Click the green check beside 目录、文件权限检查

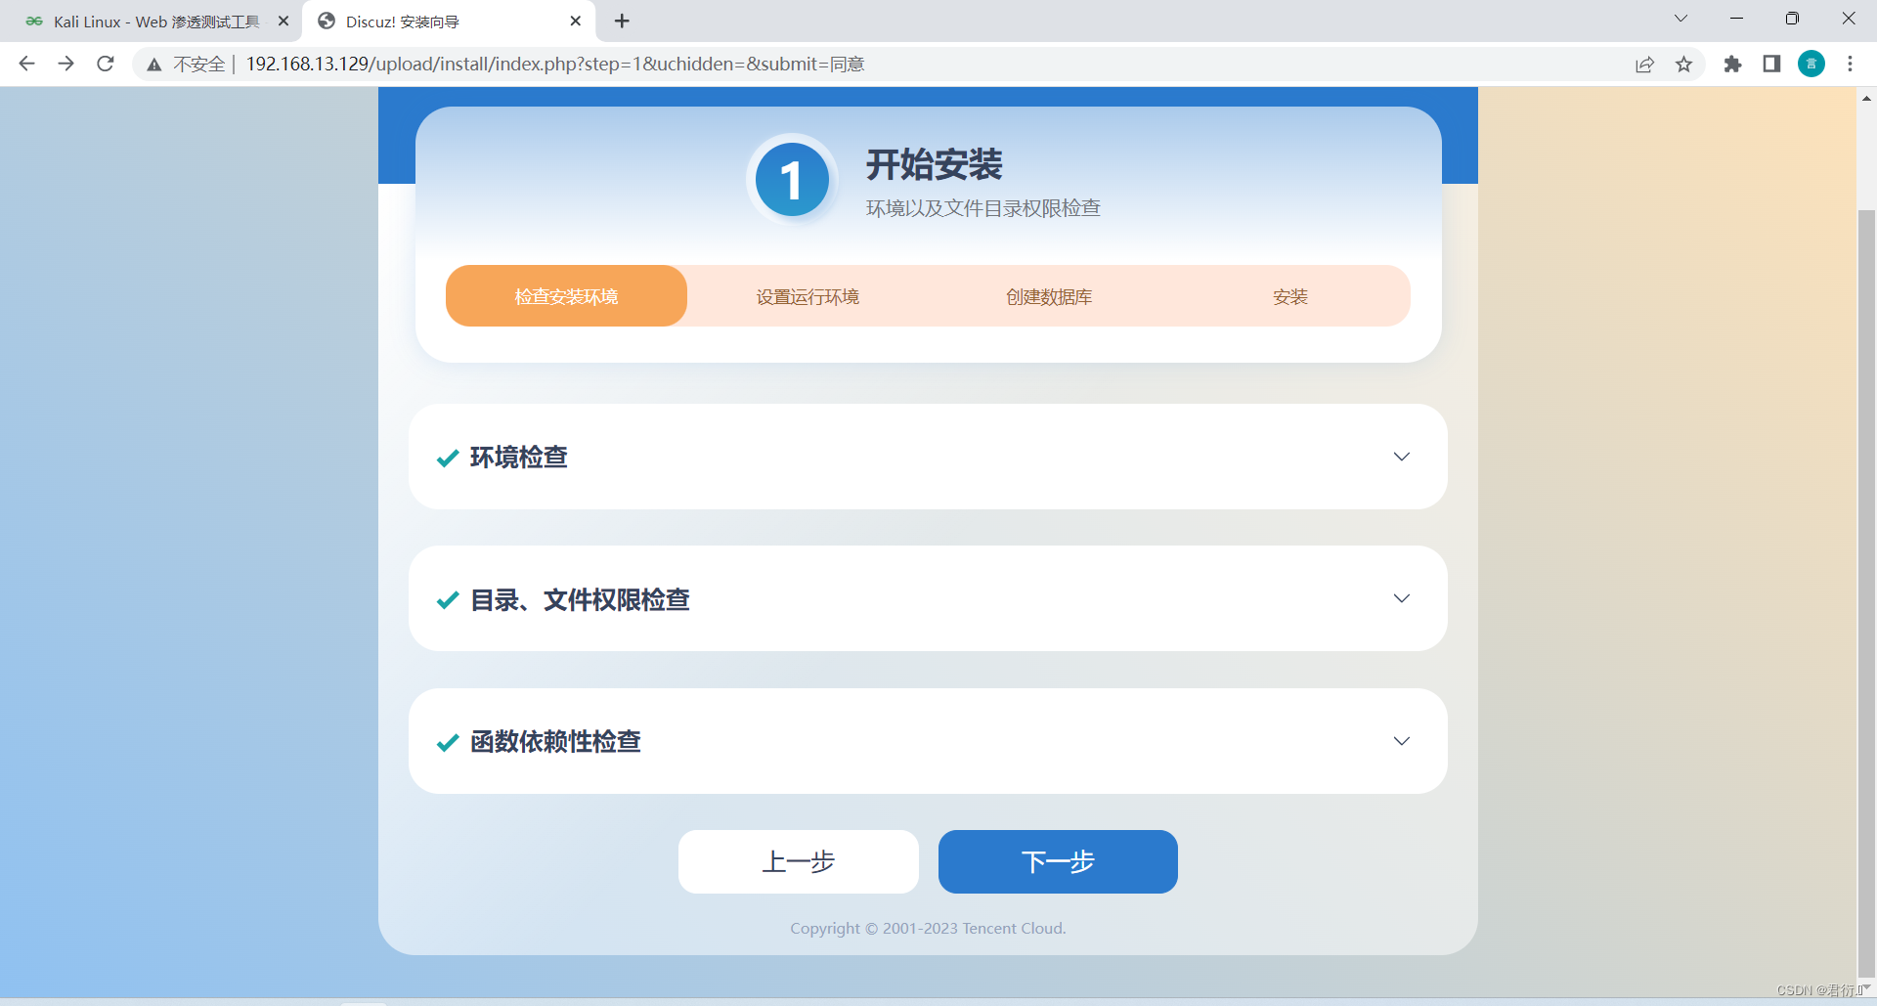(x=448, y=600)
